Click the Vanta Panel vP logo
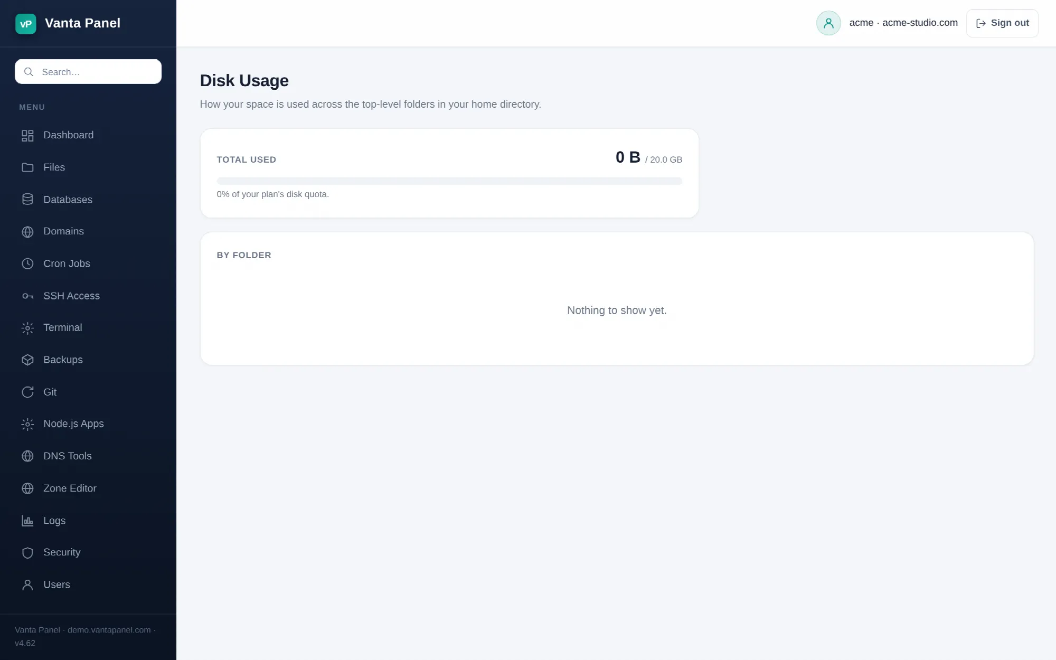 (x=26, y=24)
